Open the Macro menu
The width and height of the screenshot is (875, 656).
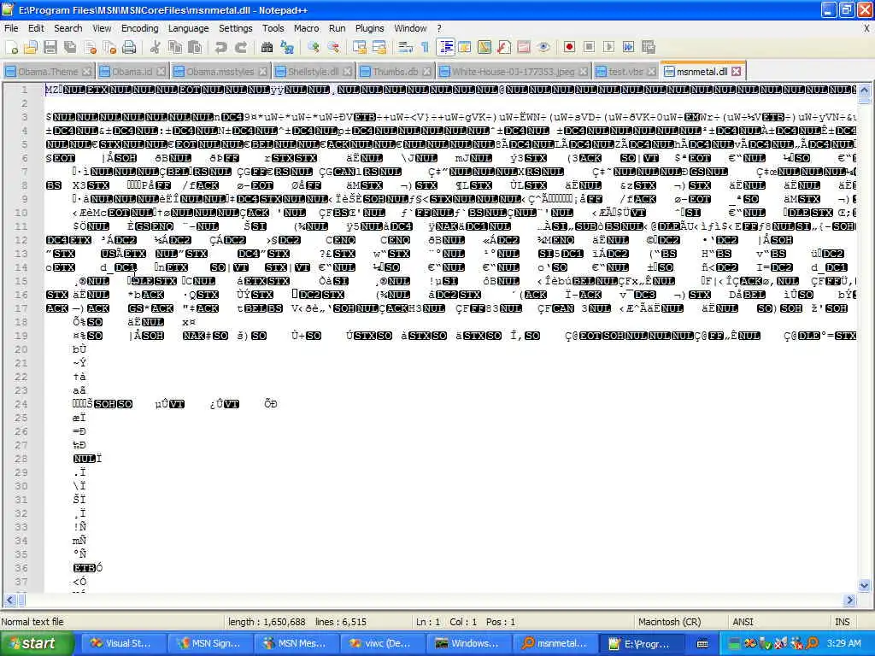307,28
